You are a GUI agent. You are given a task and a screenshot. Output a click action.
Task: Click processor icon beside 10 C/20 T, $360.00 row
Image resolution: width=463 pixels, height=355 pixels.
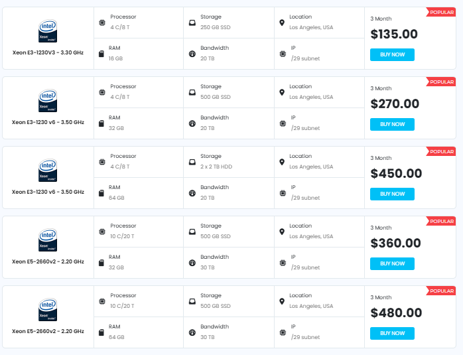click(101, 232)
